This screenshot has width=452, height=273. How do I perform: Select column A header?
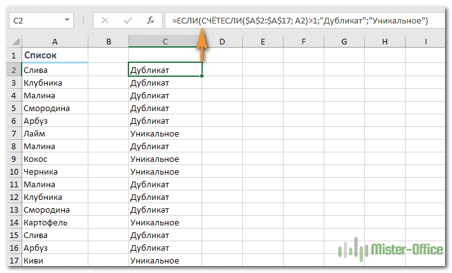[55, 42]
